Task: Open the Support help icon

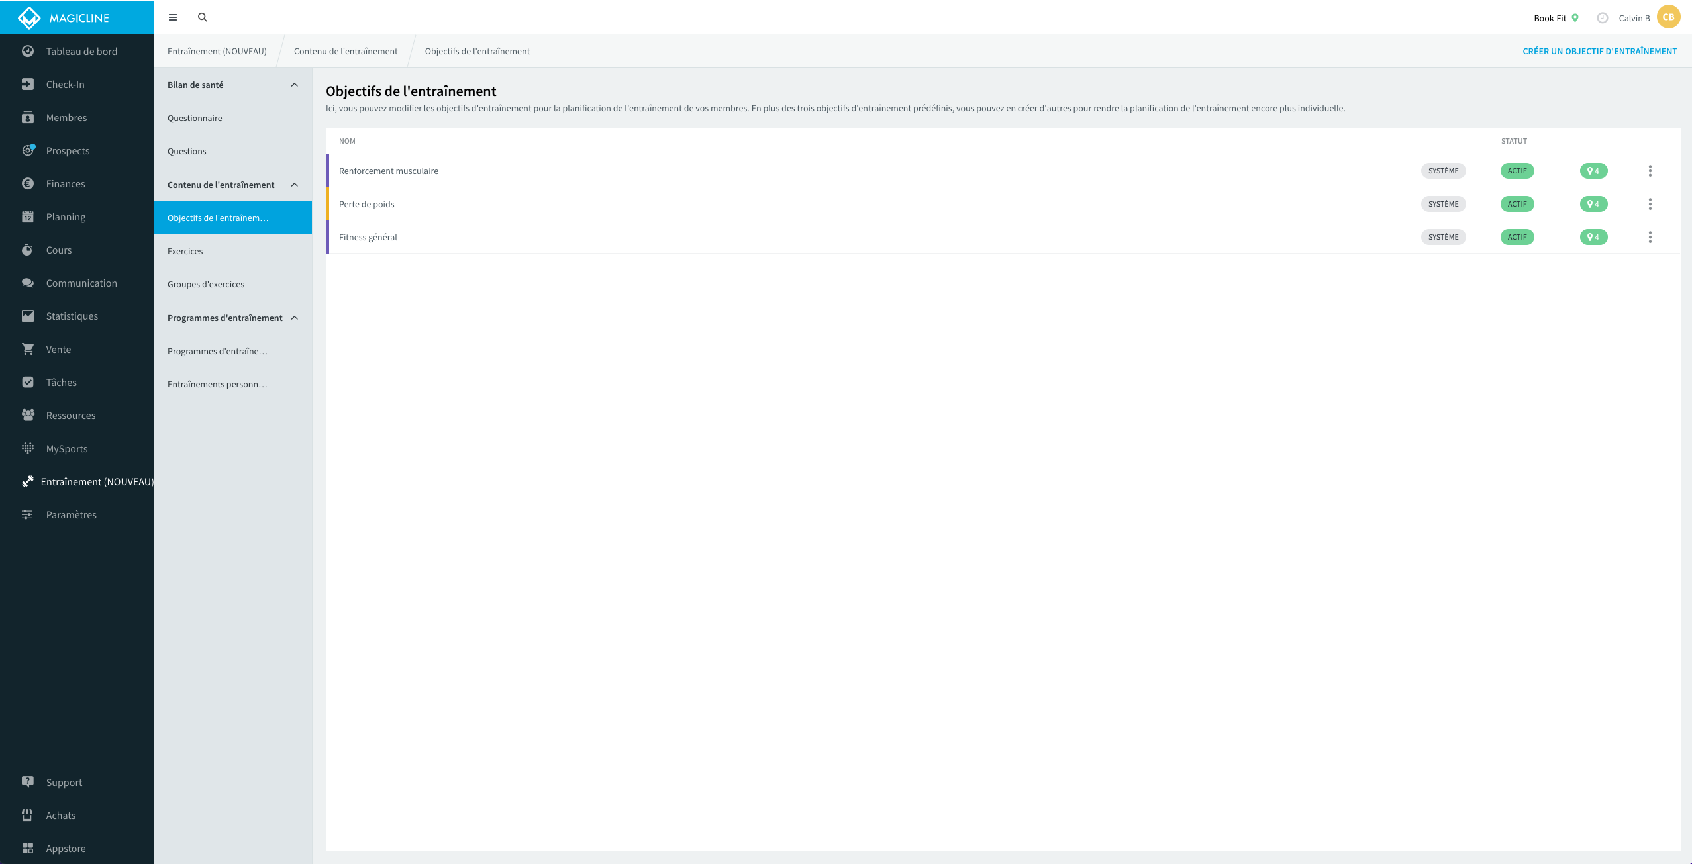Action: [28, 782]
